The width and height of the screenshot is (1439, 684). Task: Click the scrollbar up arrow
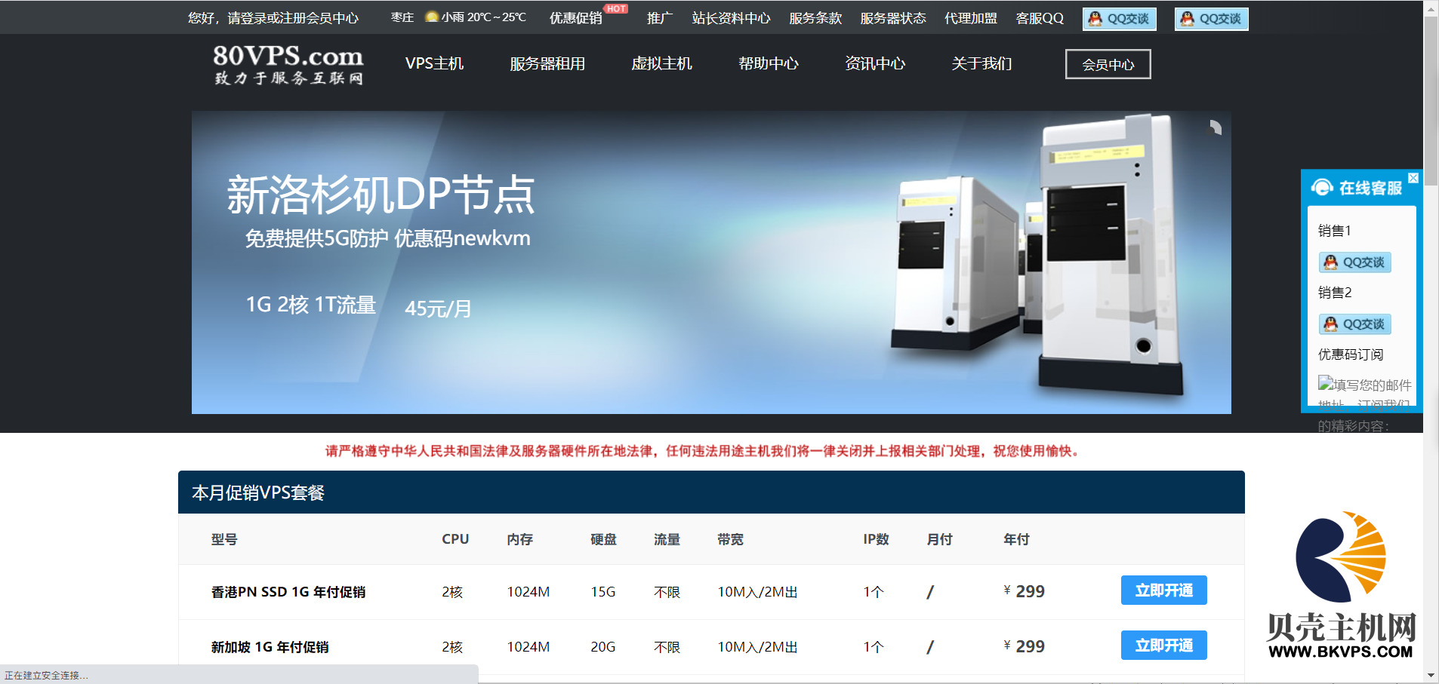click(x=1431, y=8)
